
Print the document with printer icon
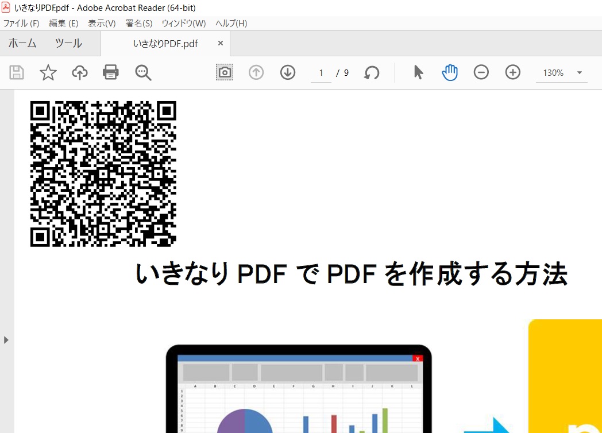click(110, 72)
